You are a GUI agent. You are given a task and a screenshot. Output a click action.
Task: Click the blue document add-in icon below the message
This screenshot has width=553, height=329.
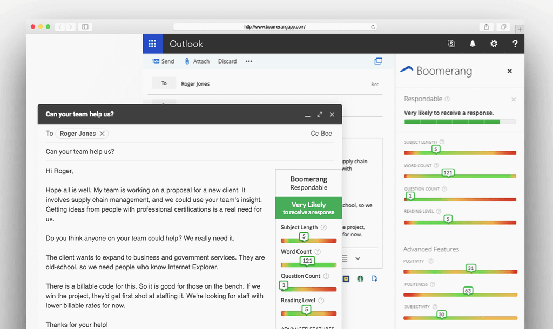[x=374, y=279]
